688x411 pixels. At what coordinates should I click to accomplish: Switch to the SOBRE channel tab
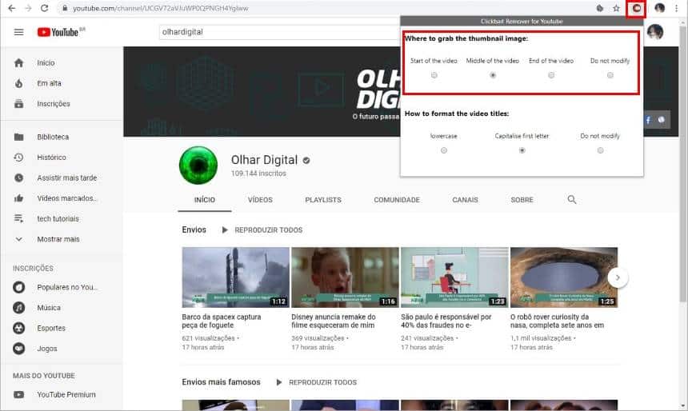[522, 200]
